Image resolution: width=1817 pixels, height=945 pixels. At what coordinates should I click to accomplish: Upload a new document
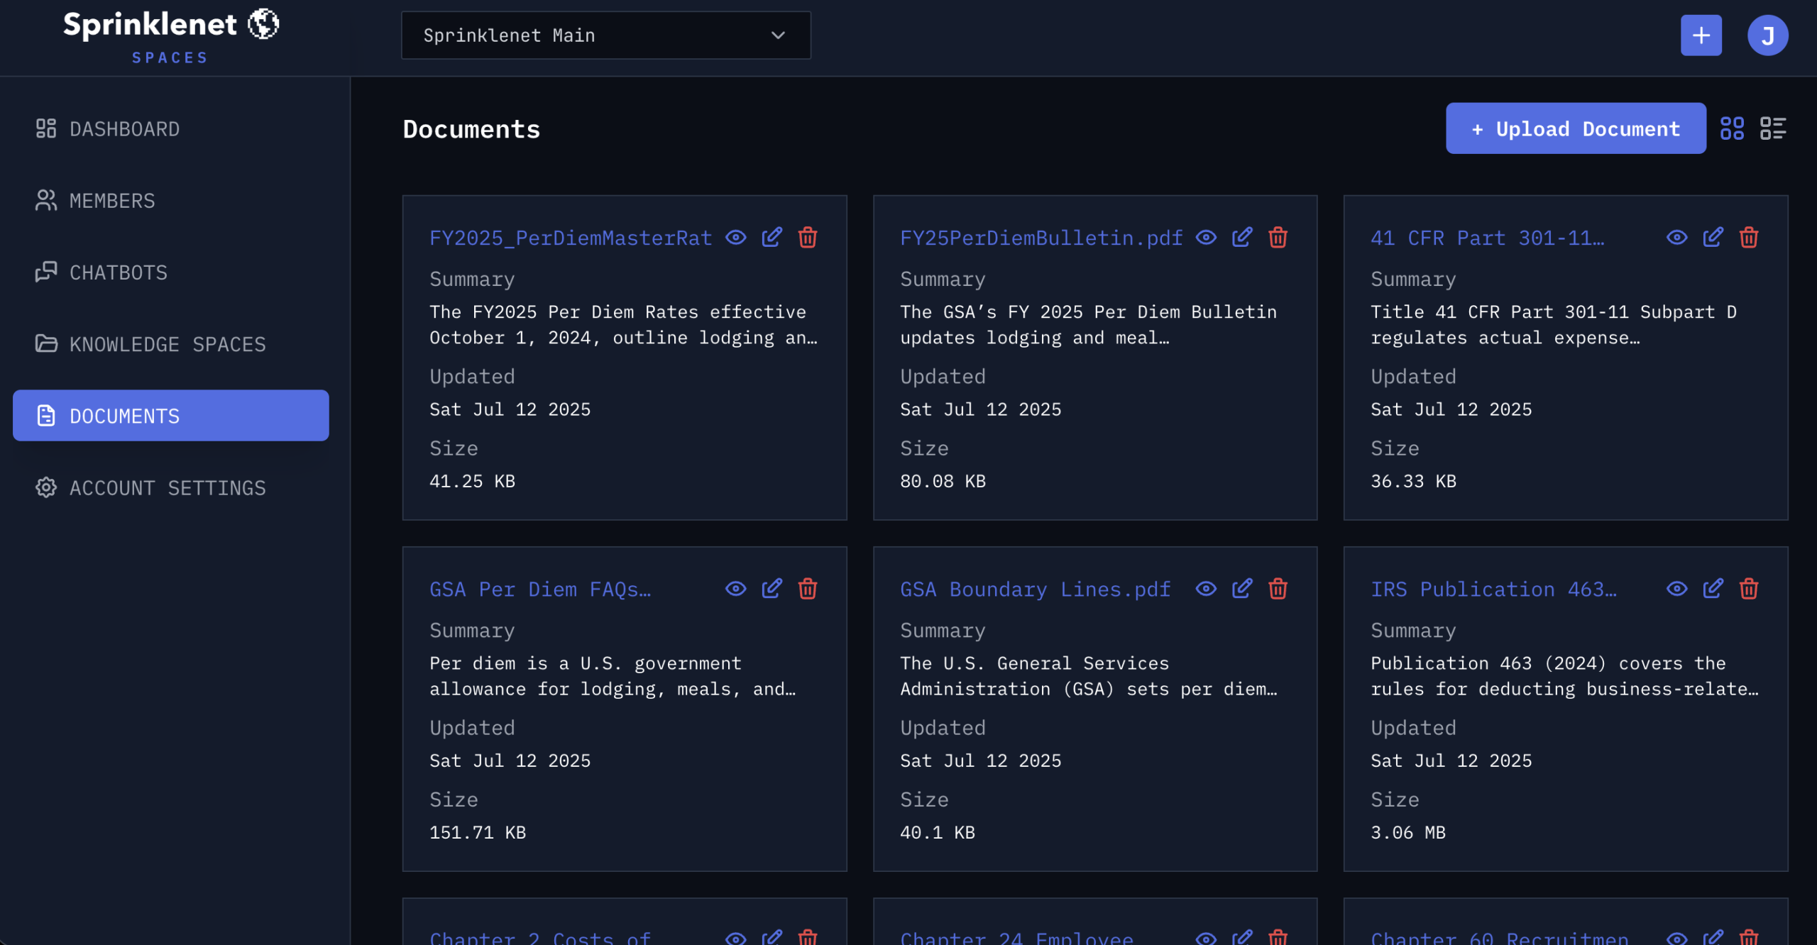point(1575,128)
